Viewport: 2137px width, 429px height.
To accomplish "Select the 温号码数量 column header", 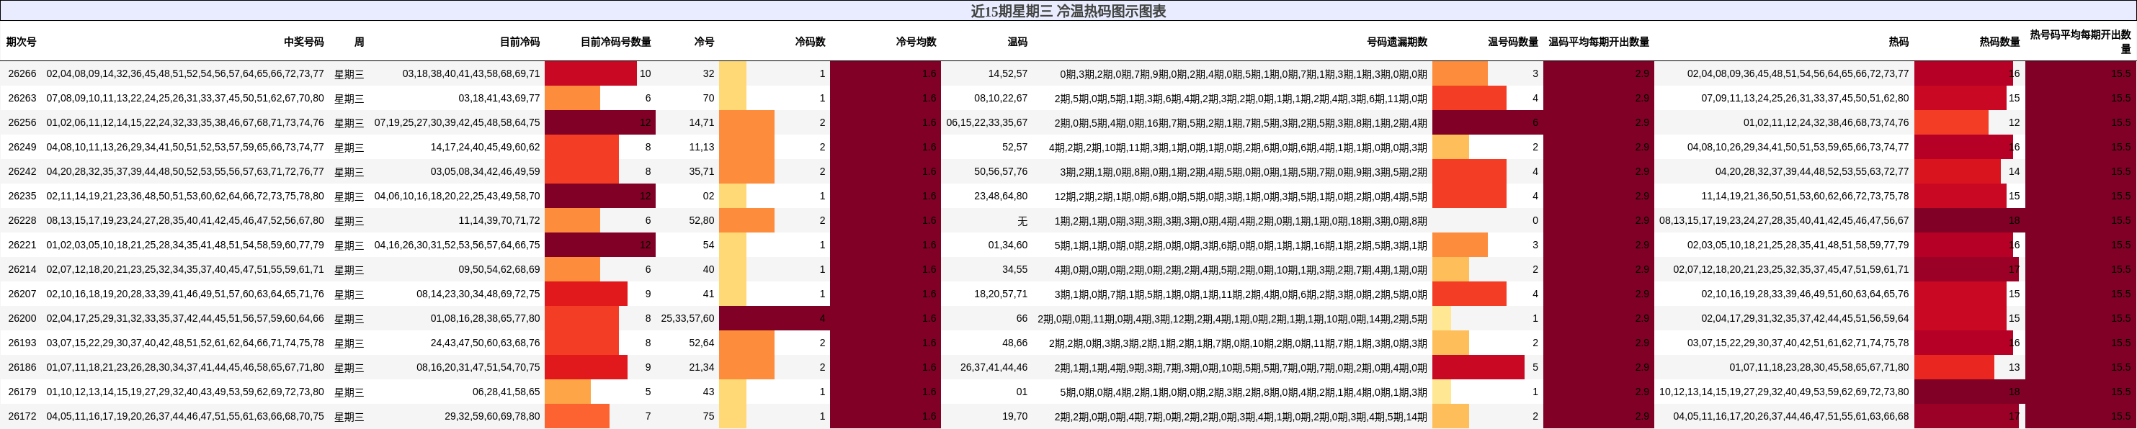I will click(x=1513, y=42).
